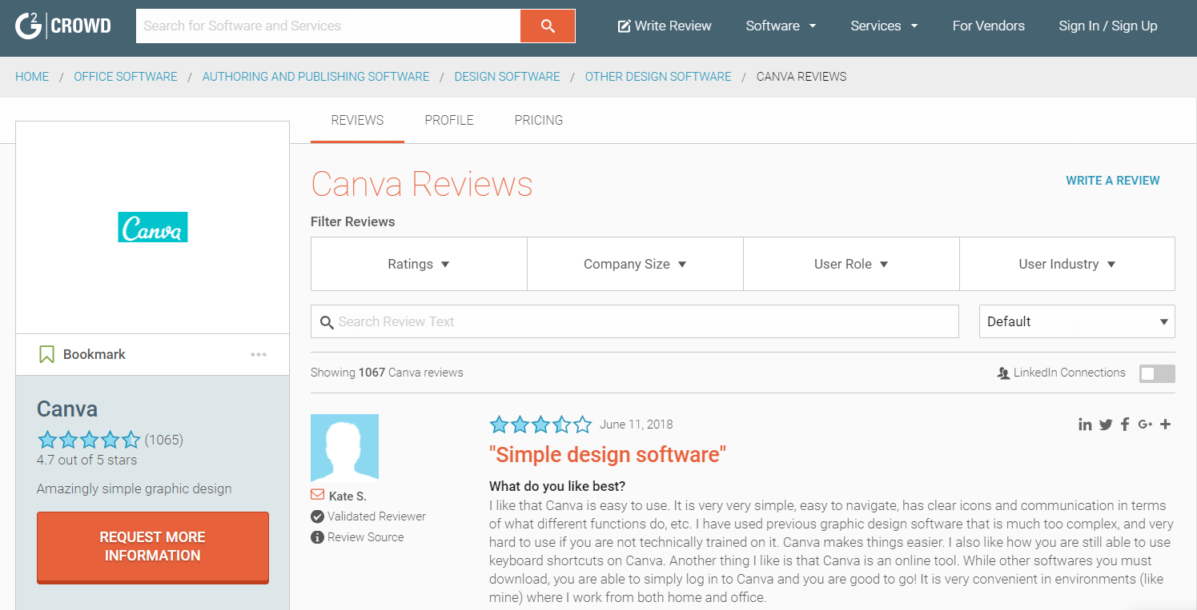
Task: Click the Write Review pencil icon
Action: 625,26
